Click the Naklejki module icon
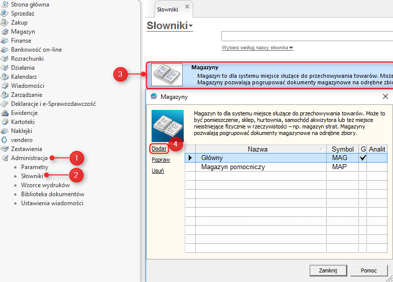 point(5,131)
